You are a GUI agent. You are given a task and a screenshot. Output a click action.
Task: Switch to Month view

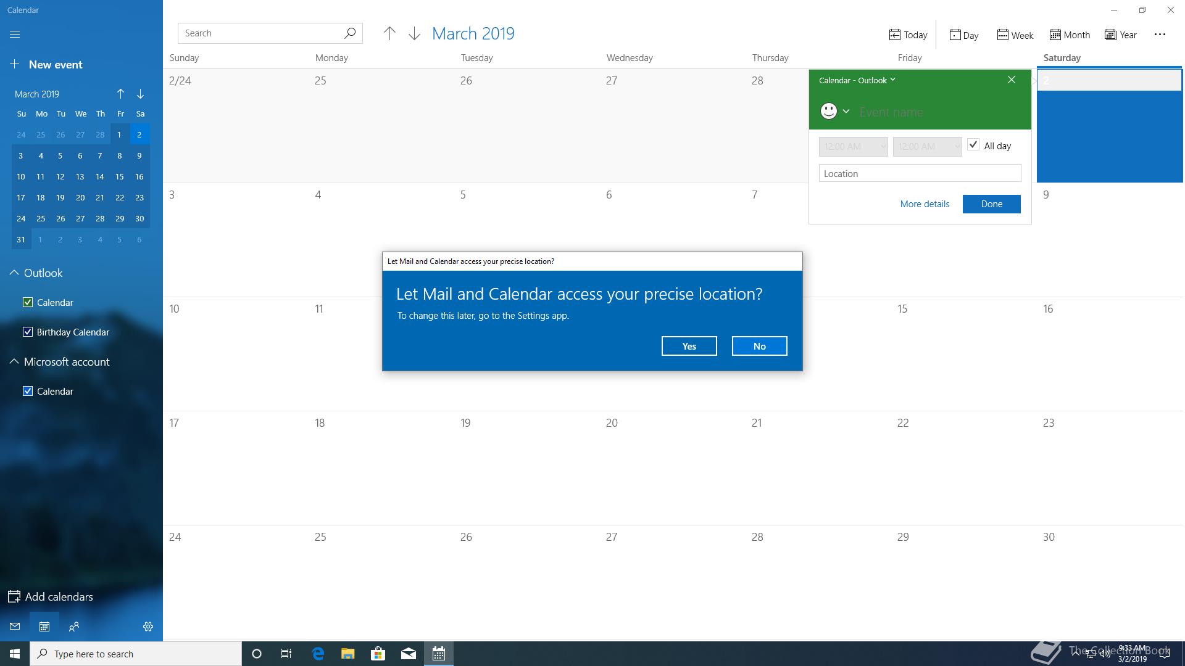(x=1070, y=35)
